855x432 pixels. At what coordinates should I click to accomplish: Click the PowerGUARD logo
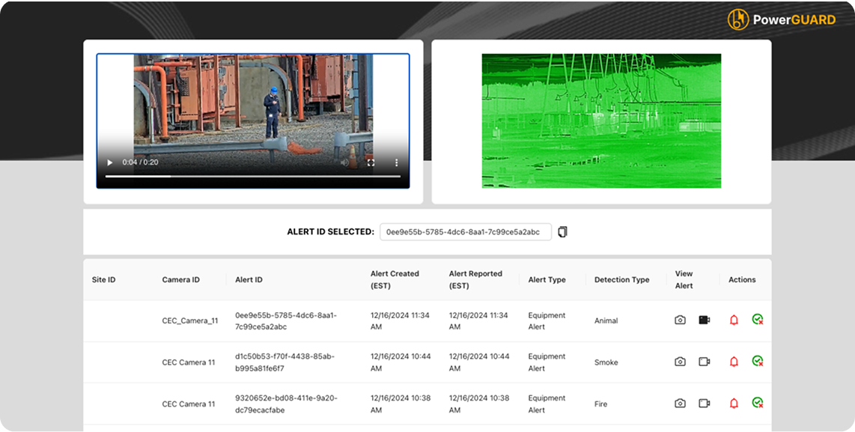click(781, 19)
